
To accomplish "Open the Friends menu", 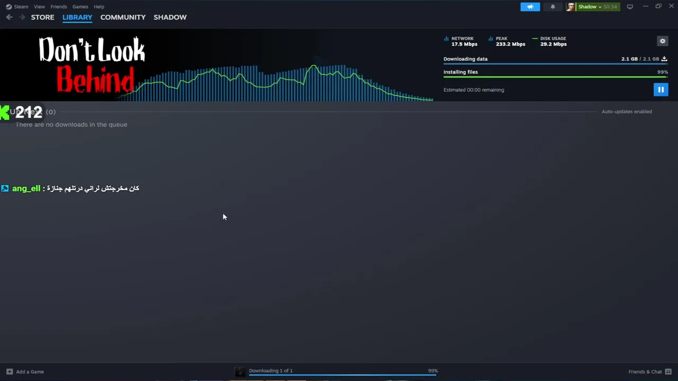I will tap(59, 7).
